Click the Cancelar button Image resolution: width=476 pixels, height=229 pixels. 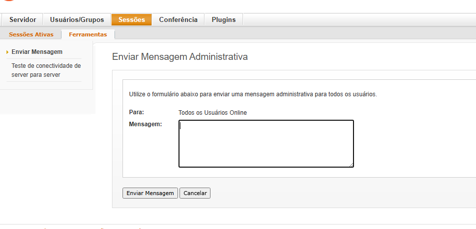pyautogui.click(x=195, y=193)
